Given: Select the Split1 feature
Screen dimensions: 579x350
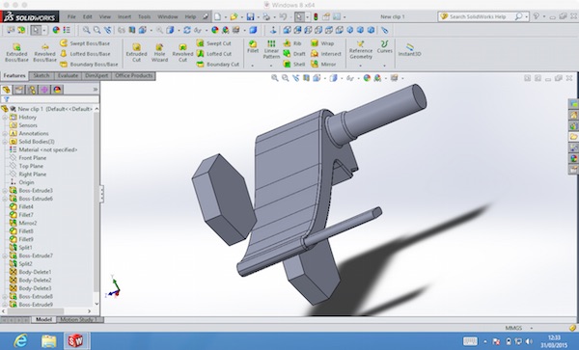Looking at the screenshot, I should pyautogui.click(x=25, y=248).
